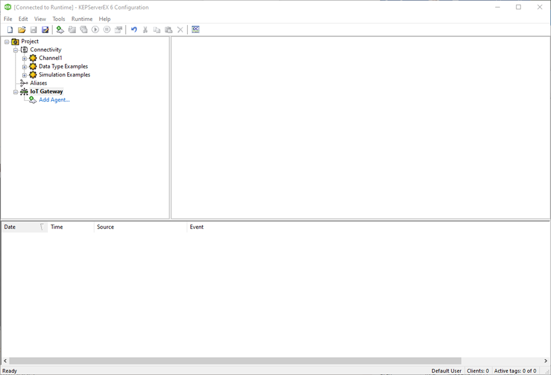Image resolution: width=551 pixels, height=375 pixels.
Task: Click the Copy toolbar icon
Action: pyautogui.click(x=157, y=30)
